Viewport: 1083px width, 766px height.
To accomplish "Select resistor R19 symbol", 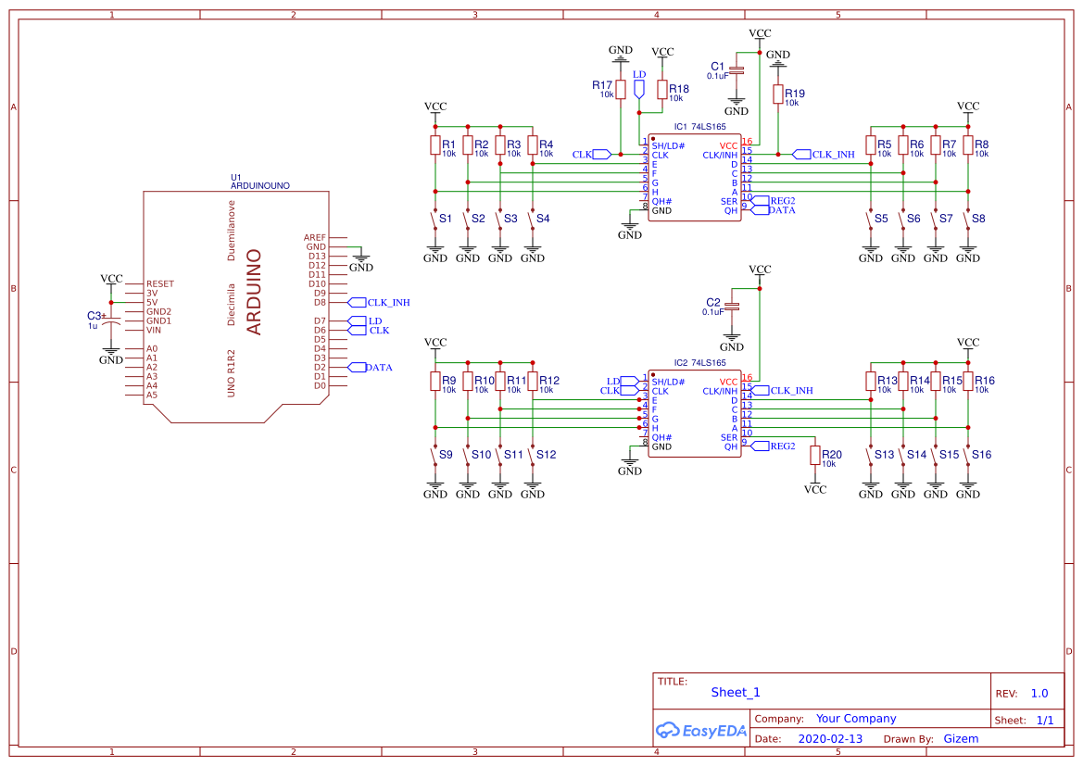I will point(778,94).
